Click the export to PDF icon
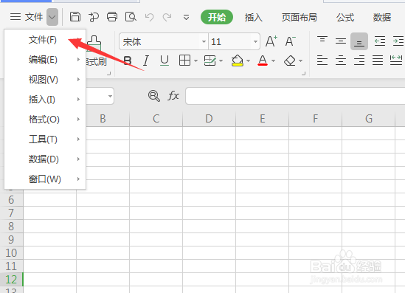 [x=94, y=17]
